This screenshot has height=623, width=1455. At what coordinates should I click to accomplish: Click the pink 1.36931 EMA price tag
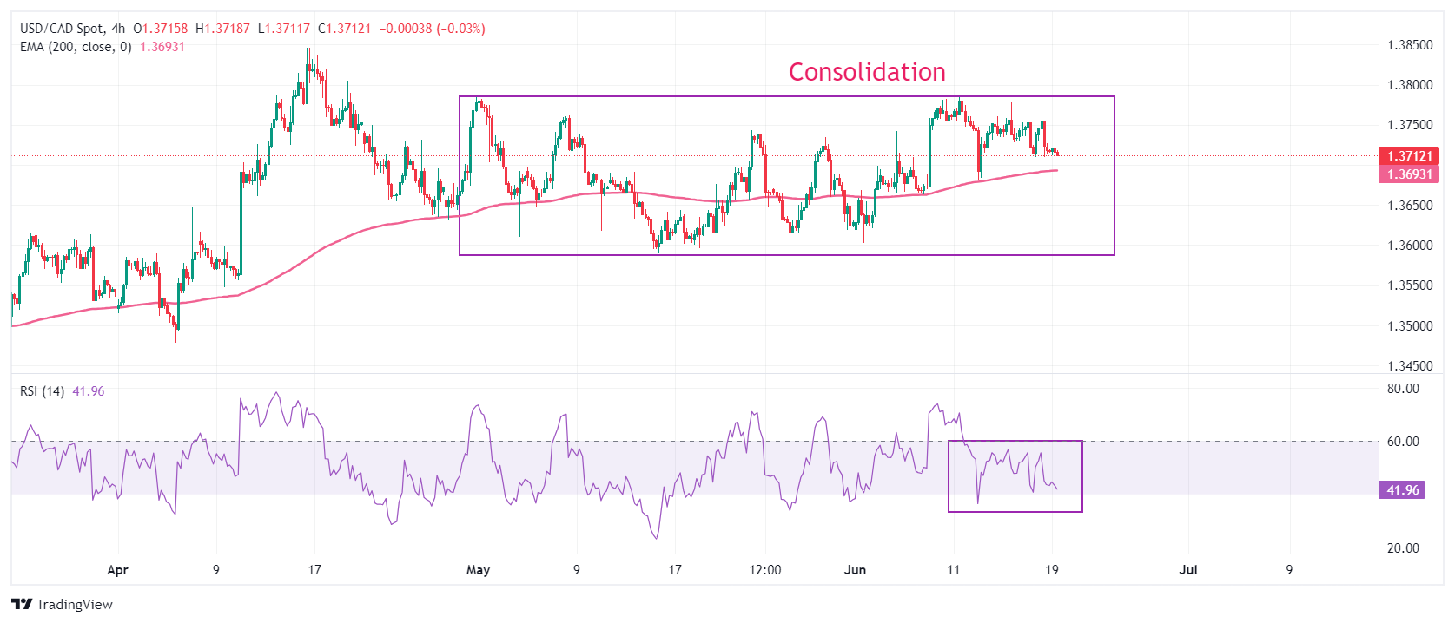(1409, 174)
